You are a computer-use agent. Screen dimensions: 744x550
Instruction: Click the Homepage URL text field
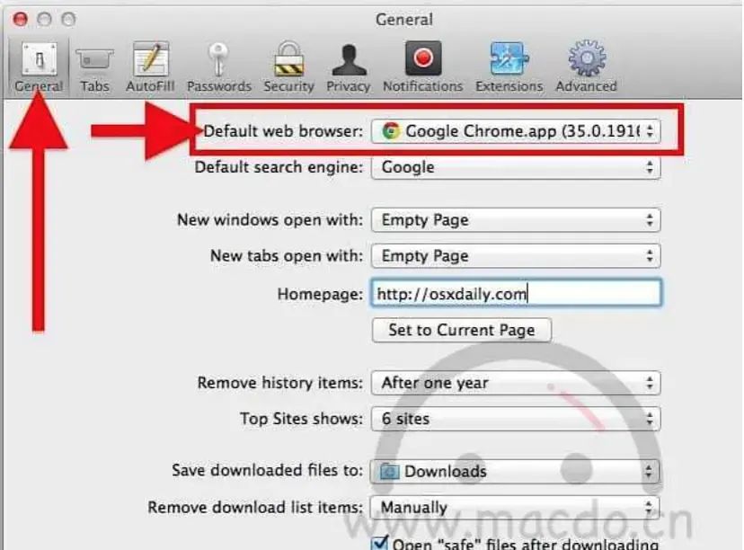point(517,293)
